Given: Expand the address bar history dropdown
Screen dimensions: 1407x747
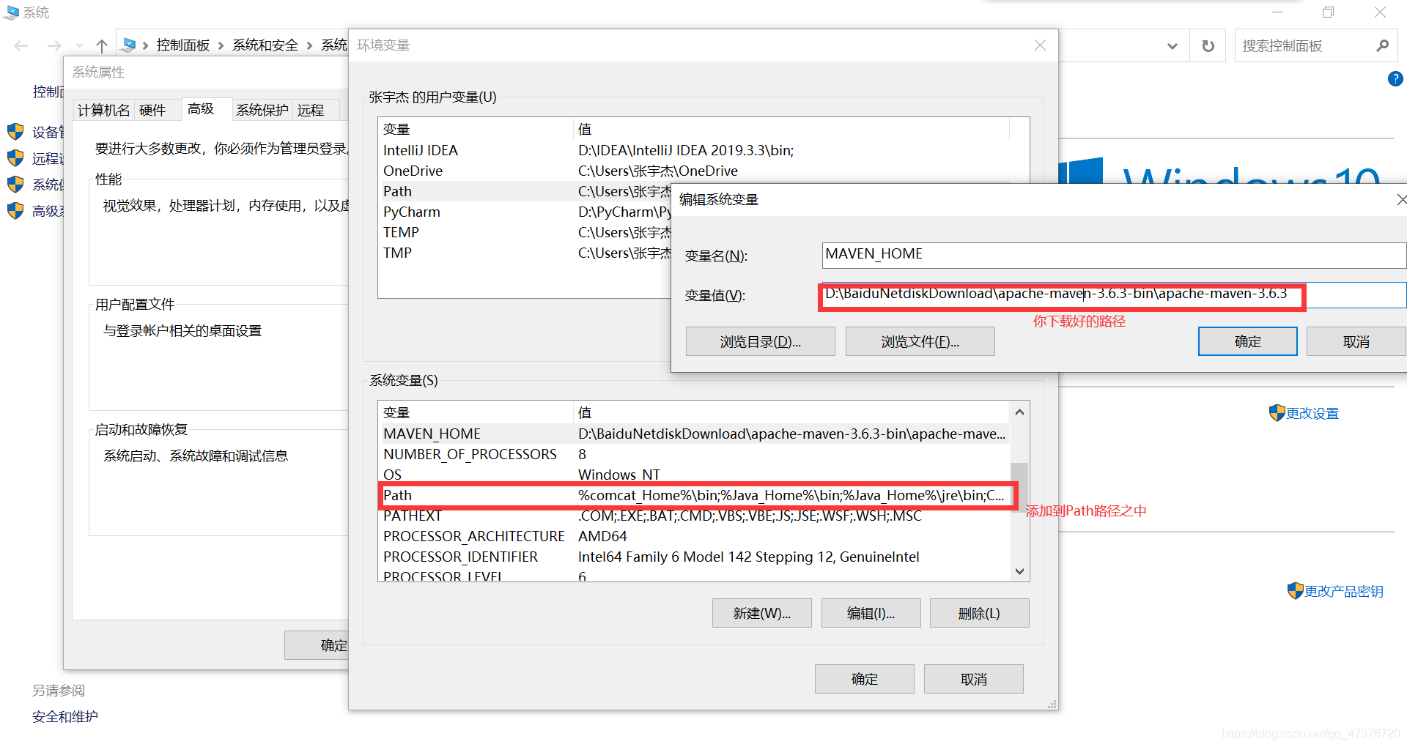Looking at the screenshot, I should [1172, 46].
